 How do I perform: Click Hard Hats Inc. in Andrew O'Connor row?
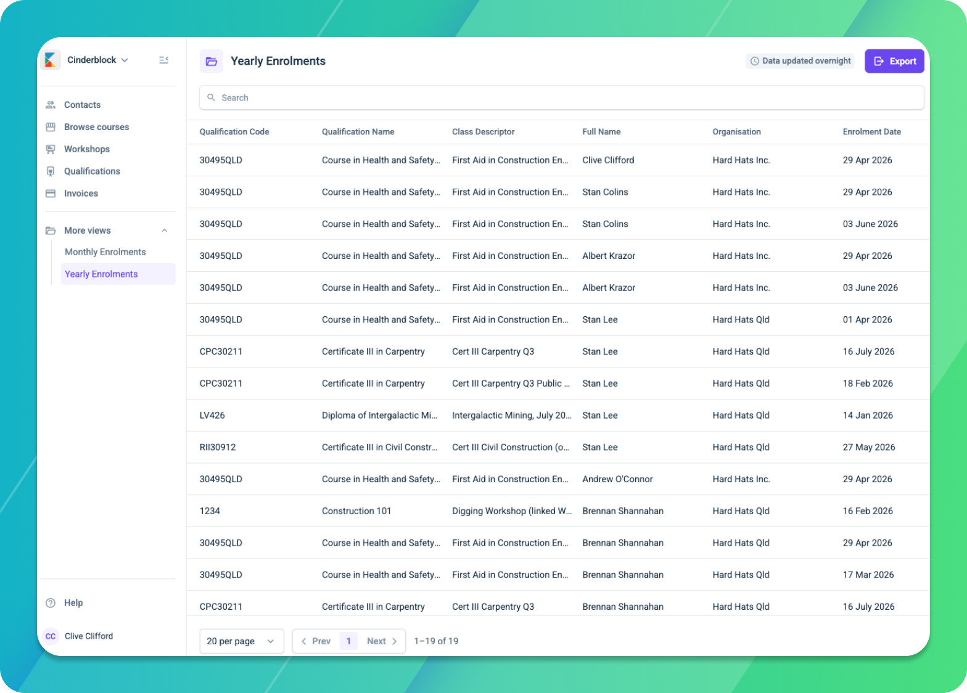point(741,479)
